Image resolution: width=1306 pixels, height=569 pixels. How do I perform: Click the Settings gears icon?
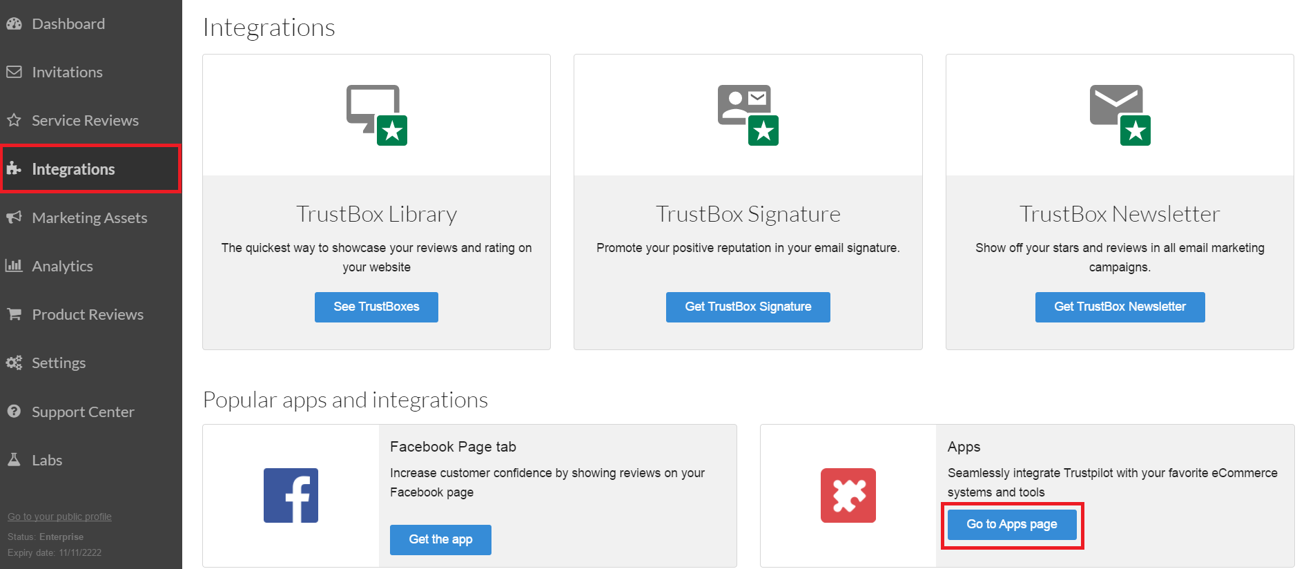pos(14,363)
